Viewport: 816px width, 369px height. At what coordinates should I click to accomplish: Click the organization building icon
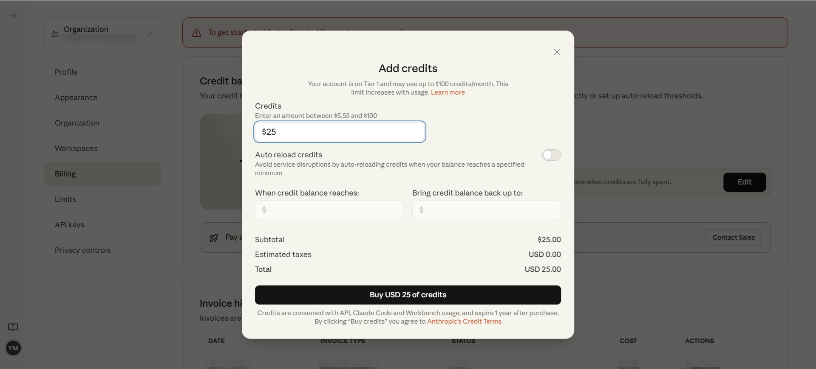(55, 34)
